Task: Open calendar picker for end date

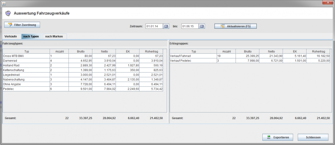Action: [x=202, y=26]
